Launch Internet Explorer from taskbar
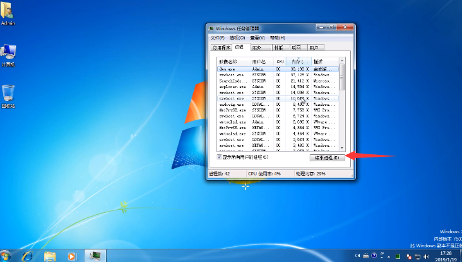The height and width of the screenshot is (262, 462). [28, 256]
